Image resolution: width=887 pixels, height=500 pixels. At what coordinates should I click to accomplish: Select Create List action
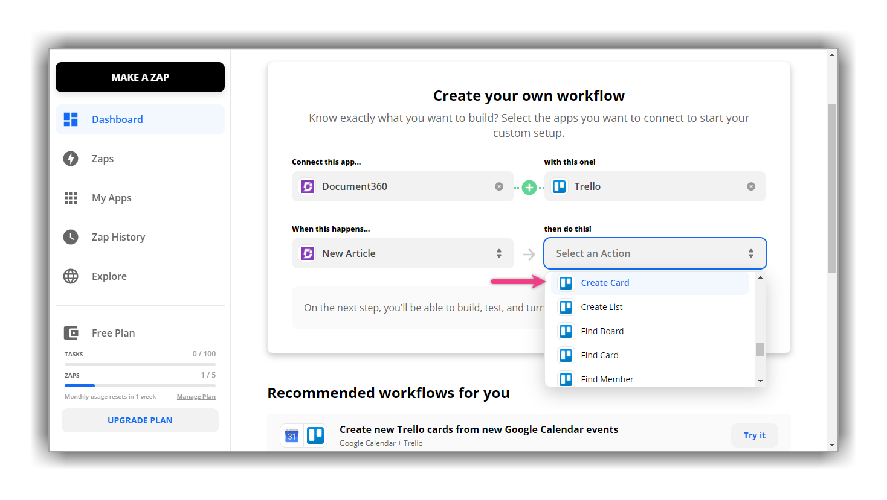[650, 307]
